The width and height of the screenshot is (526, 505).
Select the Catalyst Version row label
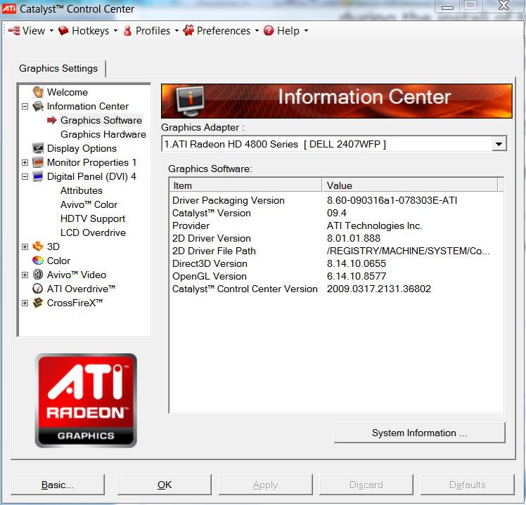212,213
